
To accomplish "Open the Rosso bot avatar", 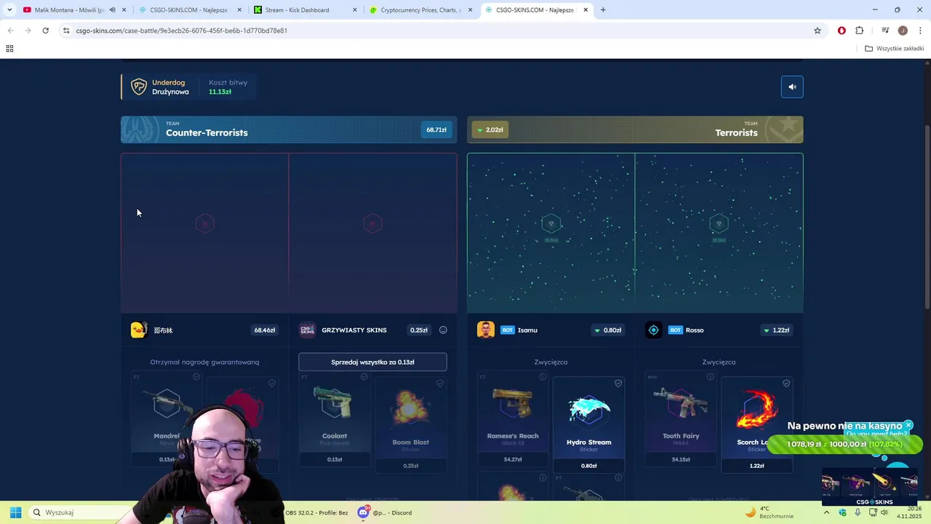I will click(x=653, y=330).
